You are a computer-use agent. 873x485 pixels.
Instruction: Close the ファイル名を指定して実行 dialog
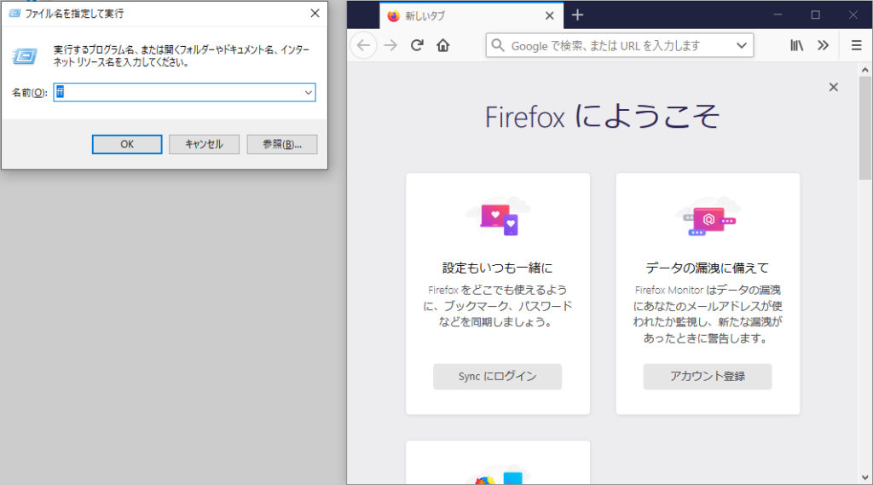tap(315, 14)
